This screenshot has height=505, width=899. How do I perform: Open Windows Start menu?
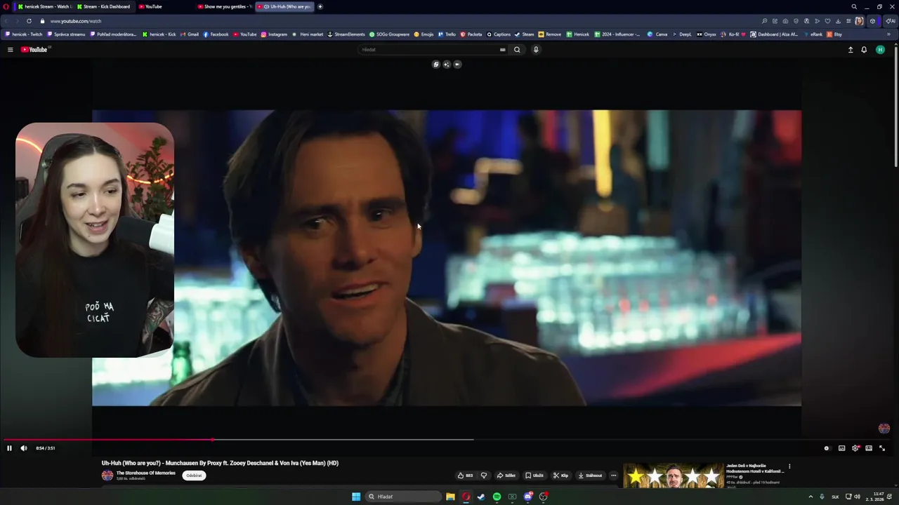tap(356, 497)
